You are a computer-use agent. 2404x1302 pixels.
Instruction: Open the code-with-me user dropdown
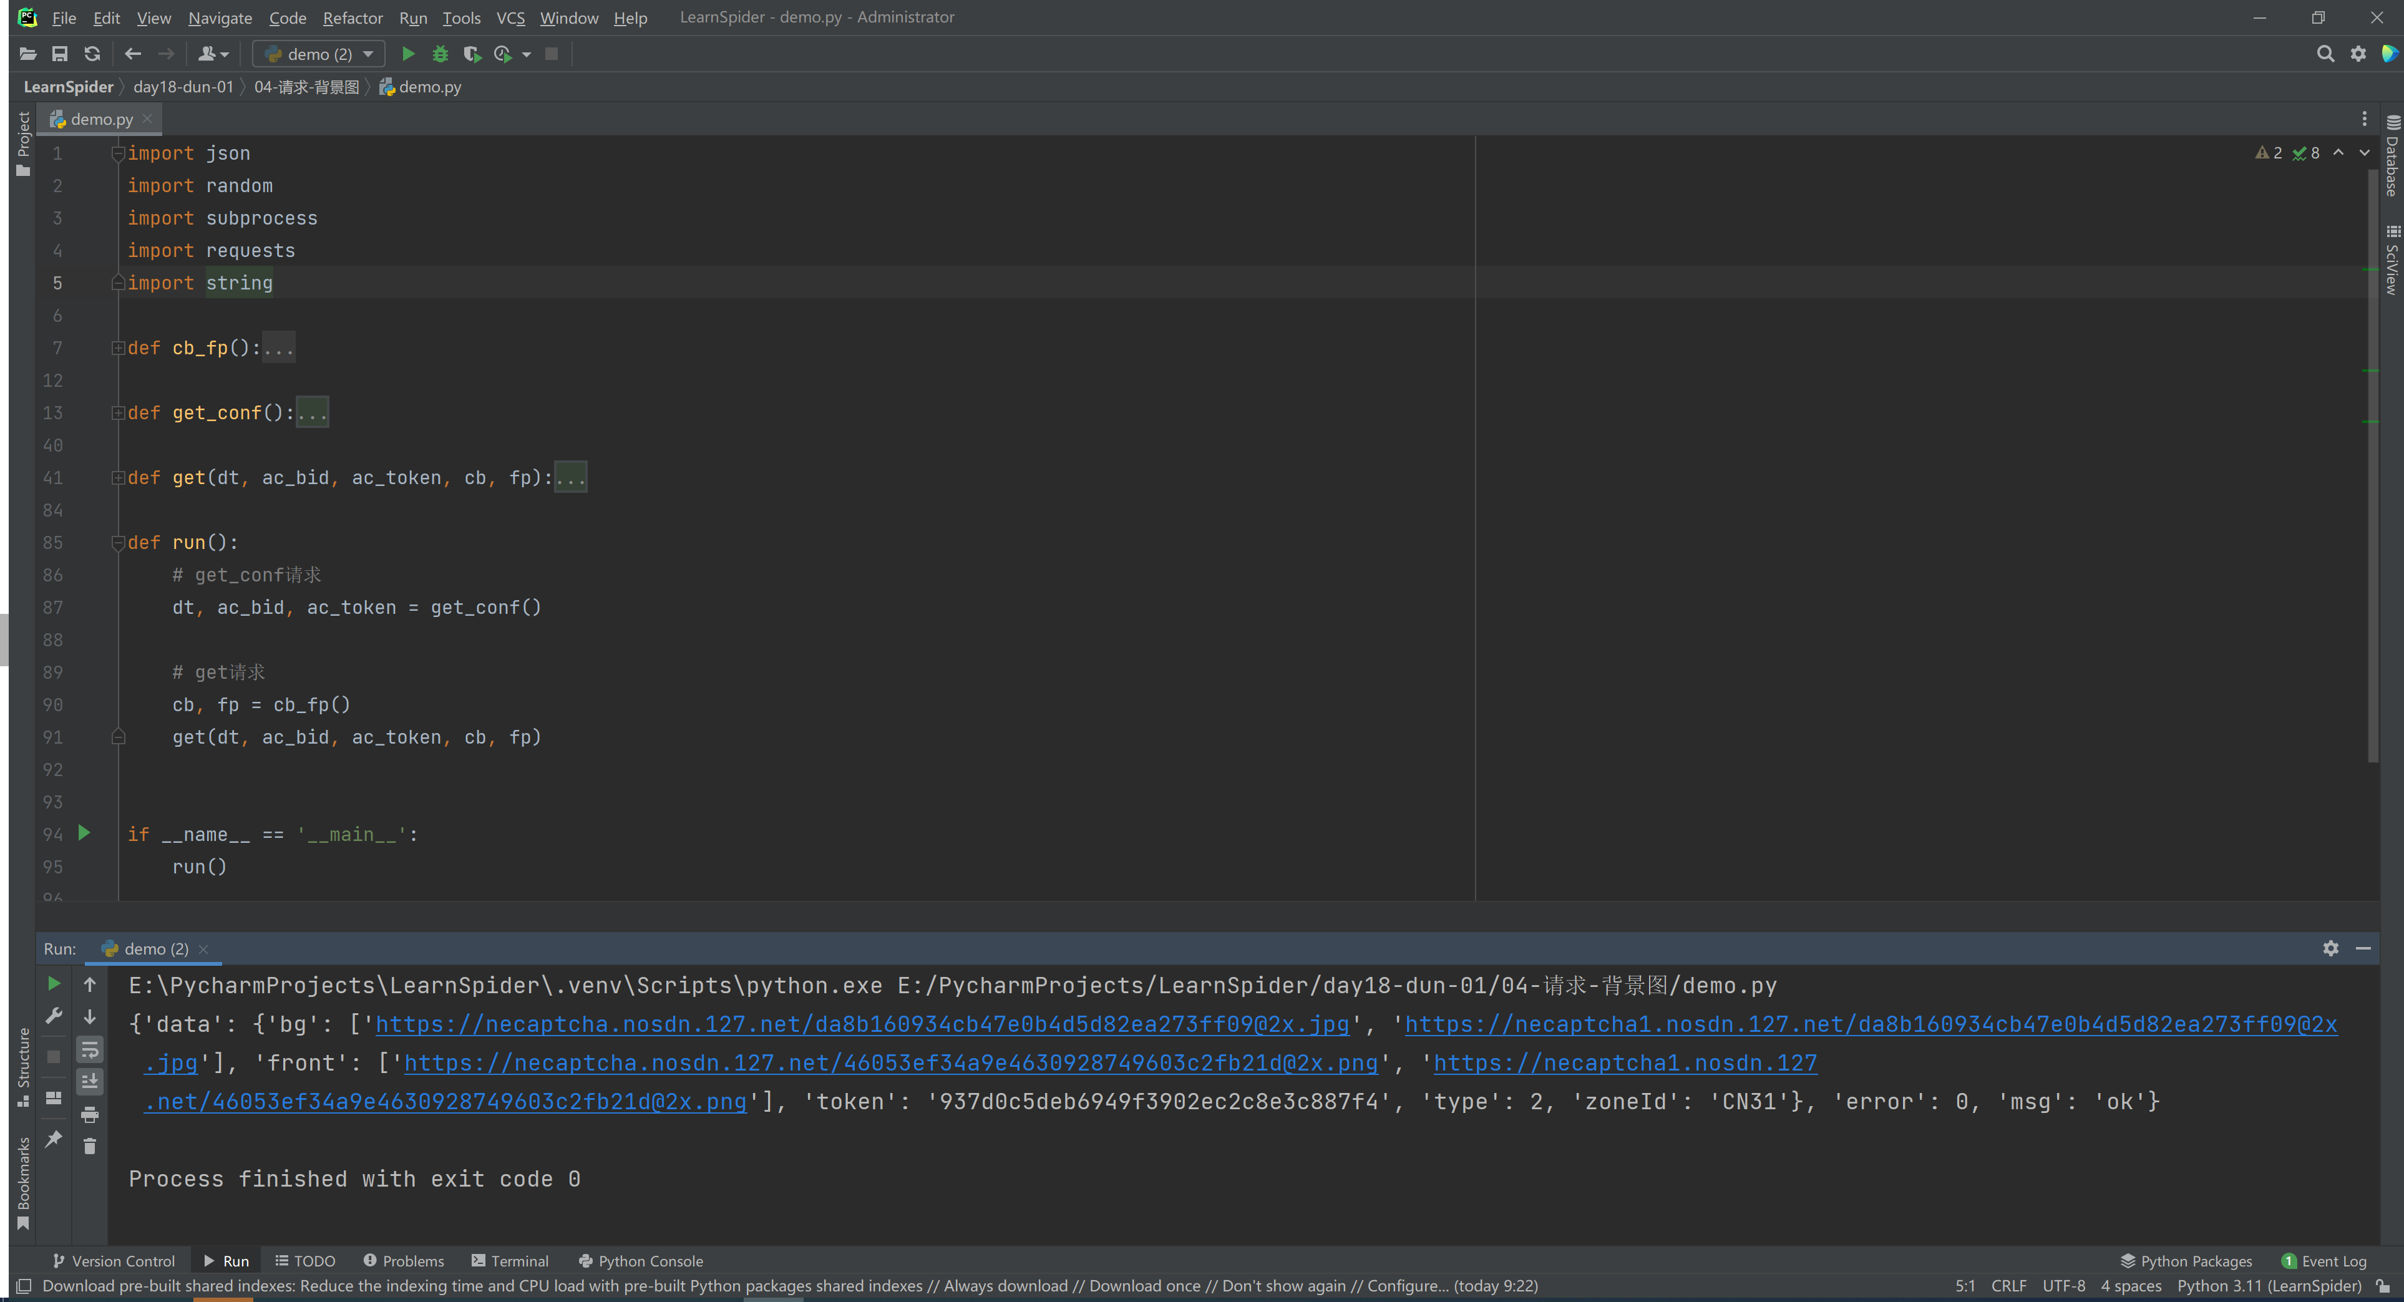point(213,54)
